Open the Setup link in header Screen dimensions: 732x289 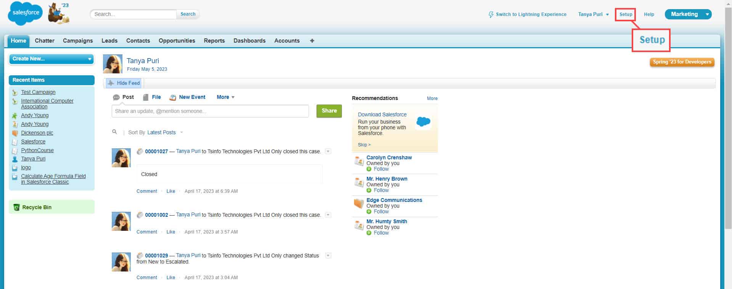(x=626, y=14)
